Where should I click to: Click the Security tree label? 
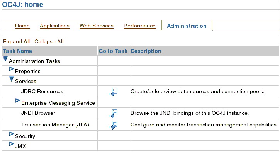(x=25, y=136)
